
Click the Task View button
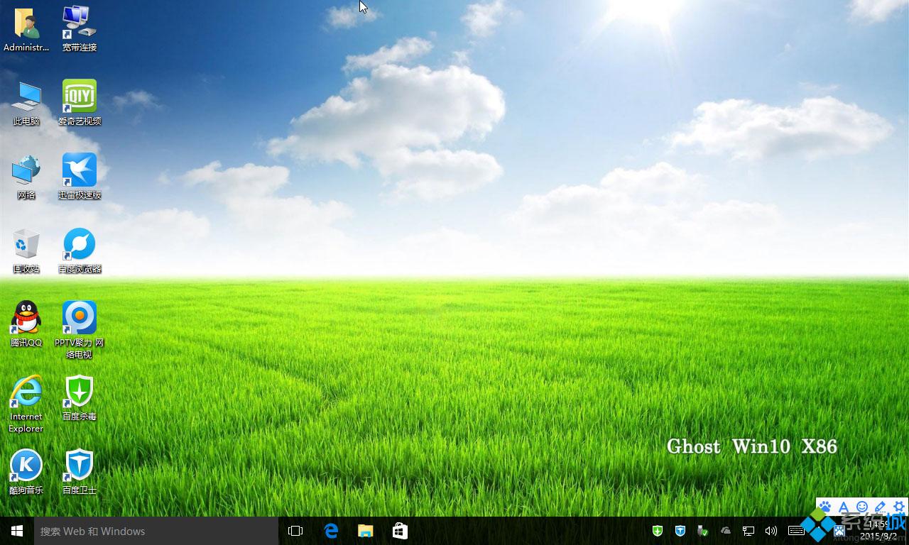pos(295,531)
